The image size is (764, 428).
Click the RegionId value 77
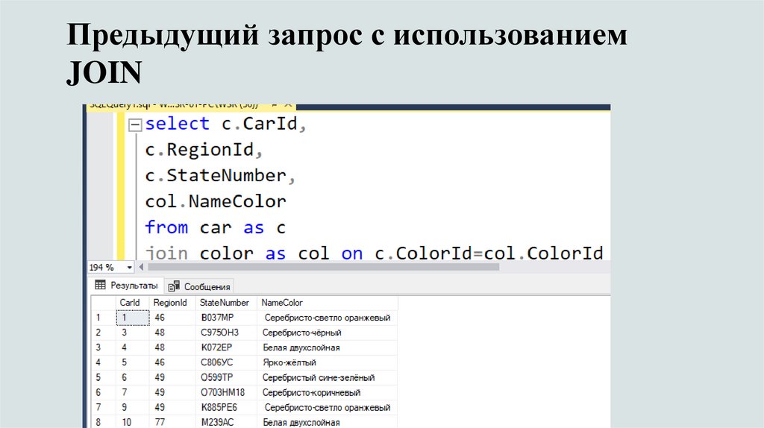pos(172,422)
